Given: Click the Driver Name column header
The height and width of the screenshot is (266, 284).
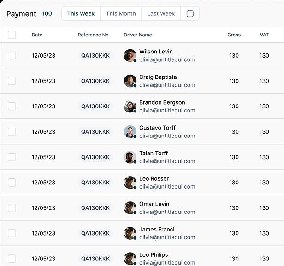Looking at the screenshot, I should (x=138, y=35).
